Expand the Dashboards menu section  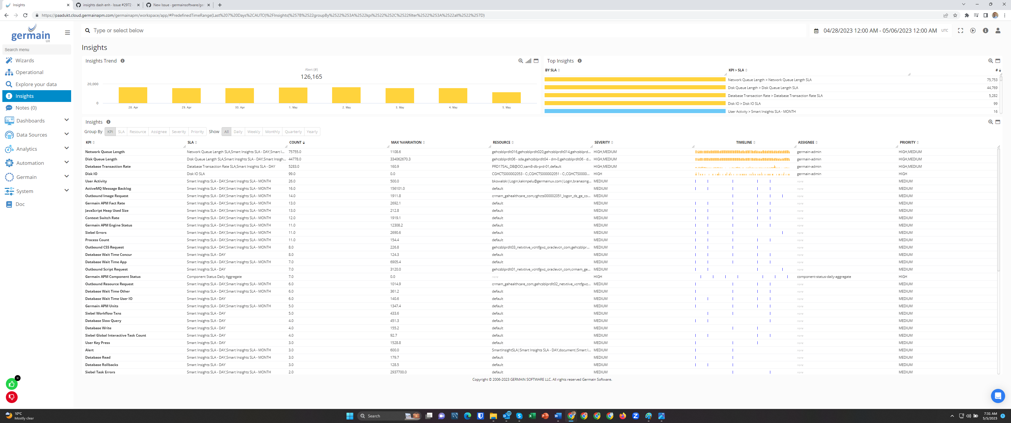pos(66,120)
